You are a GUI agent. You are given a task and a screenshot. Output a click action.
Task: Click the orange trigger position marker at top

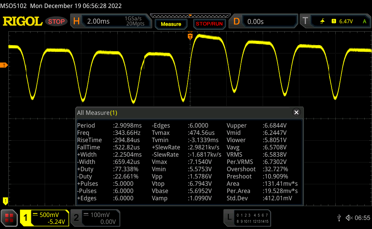[190, 36]
